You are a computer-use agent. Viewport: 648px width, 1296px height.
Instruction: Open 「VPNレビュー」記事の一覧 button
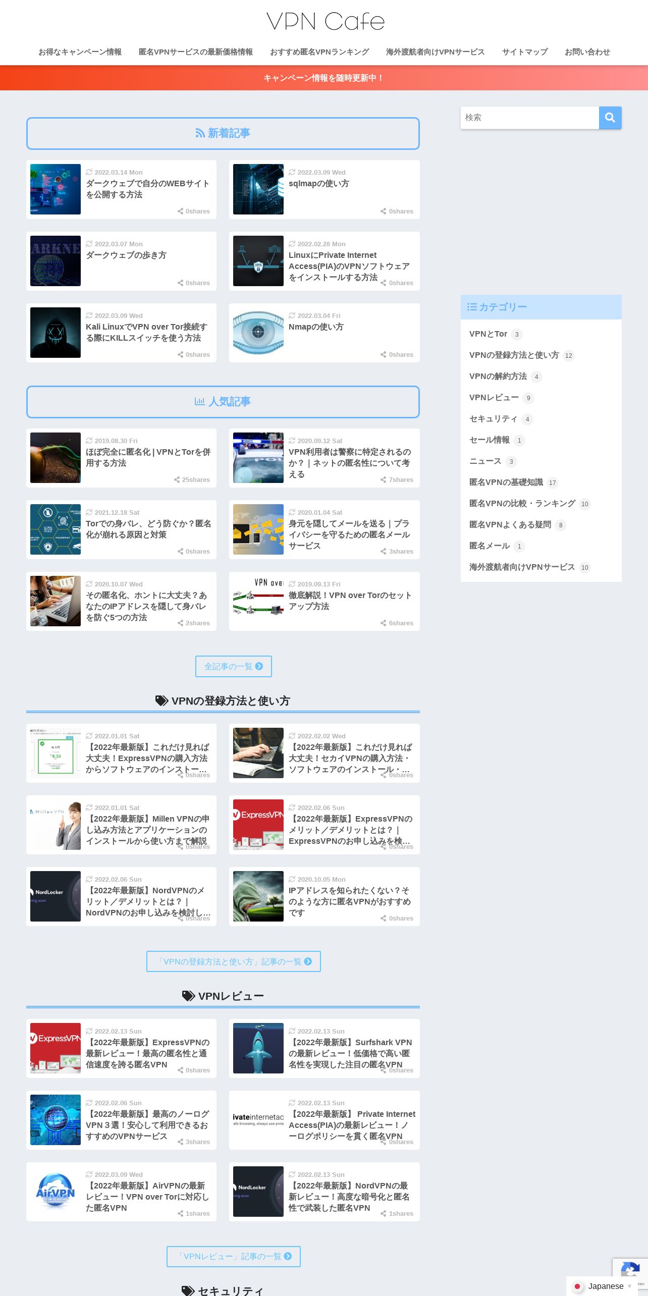coord(234,1257)
